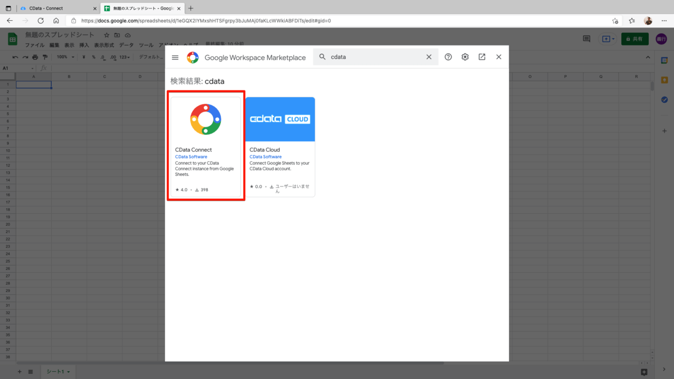Undo the last action in Sheets
This screenshot has width=674, height=379.
(15, 57)
